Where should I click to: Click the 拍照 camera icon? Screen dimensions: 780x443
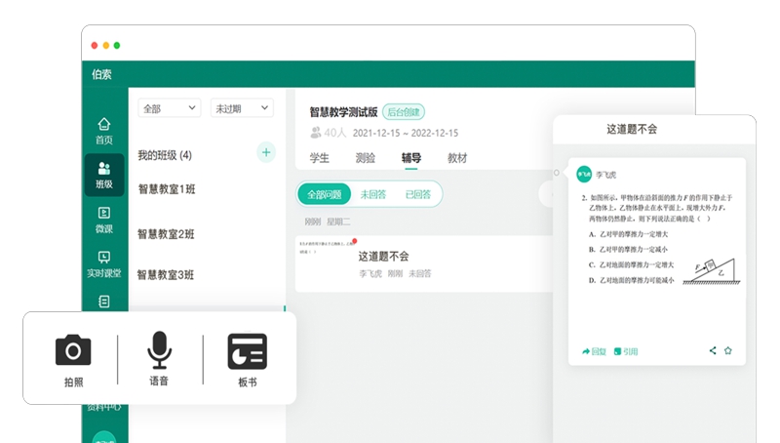point(73,351)
